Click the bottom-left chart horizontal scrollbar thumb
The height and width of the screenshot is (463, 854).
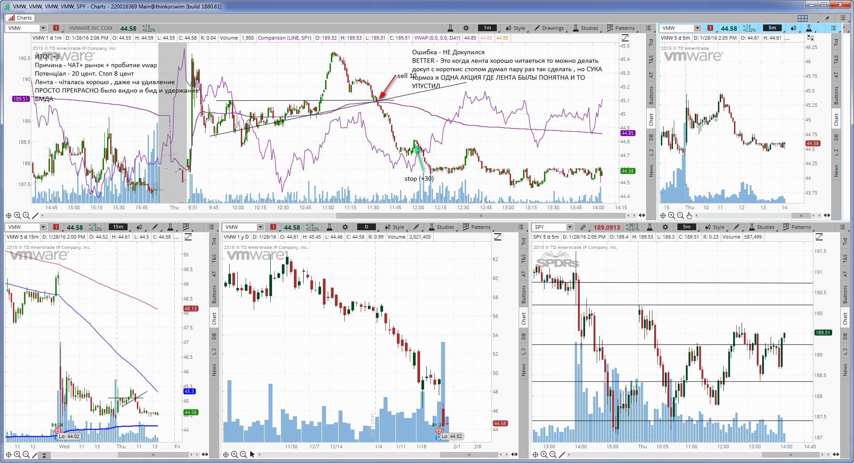click(x=153, y=455)
